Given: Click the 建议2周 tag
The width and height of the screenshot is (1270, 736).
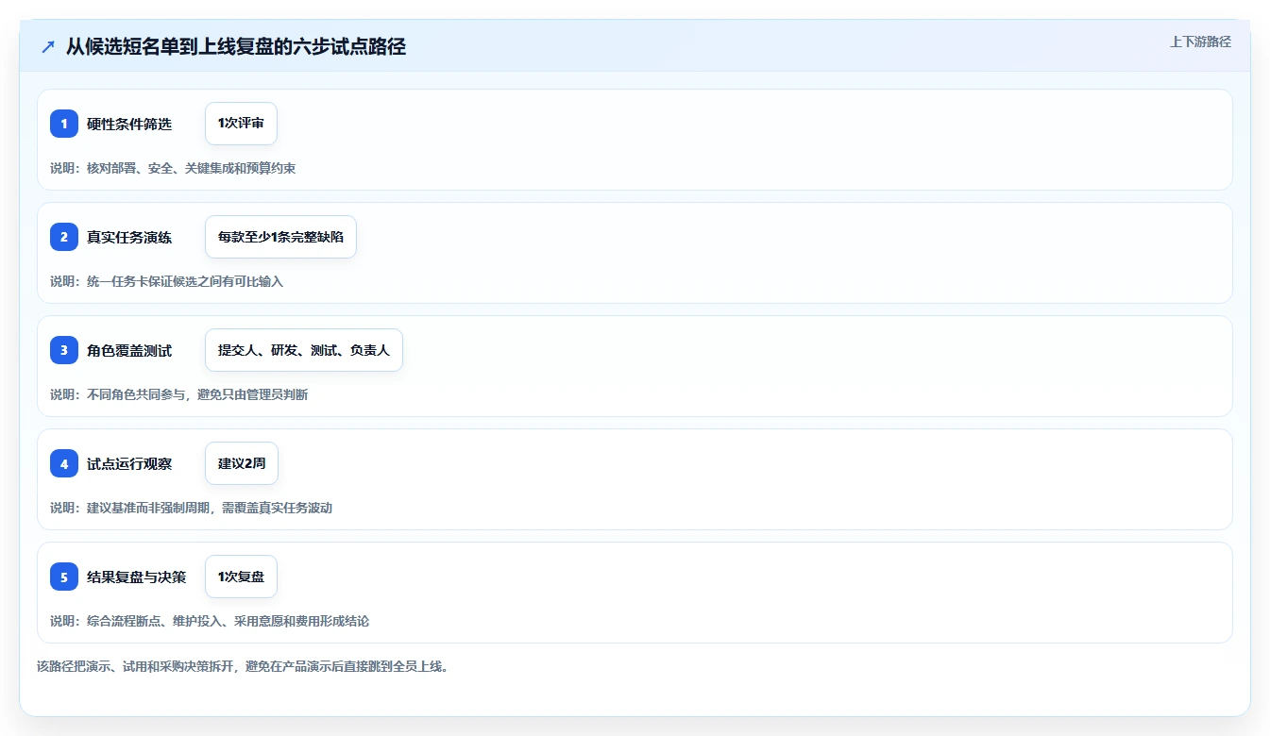Looking at the screenshot, I should coord(242,463).
